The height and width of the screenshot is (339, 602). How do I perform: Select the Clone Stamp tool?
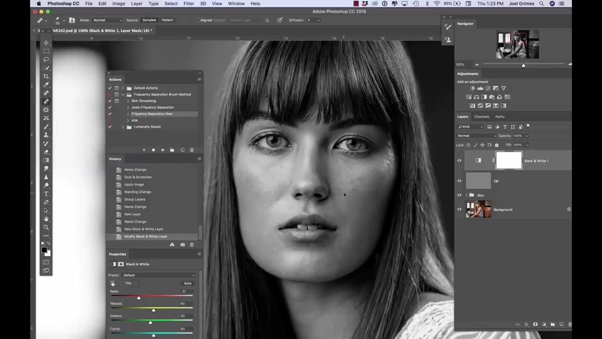click(46, 135)
